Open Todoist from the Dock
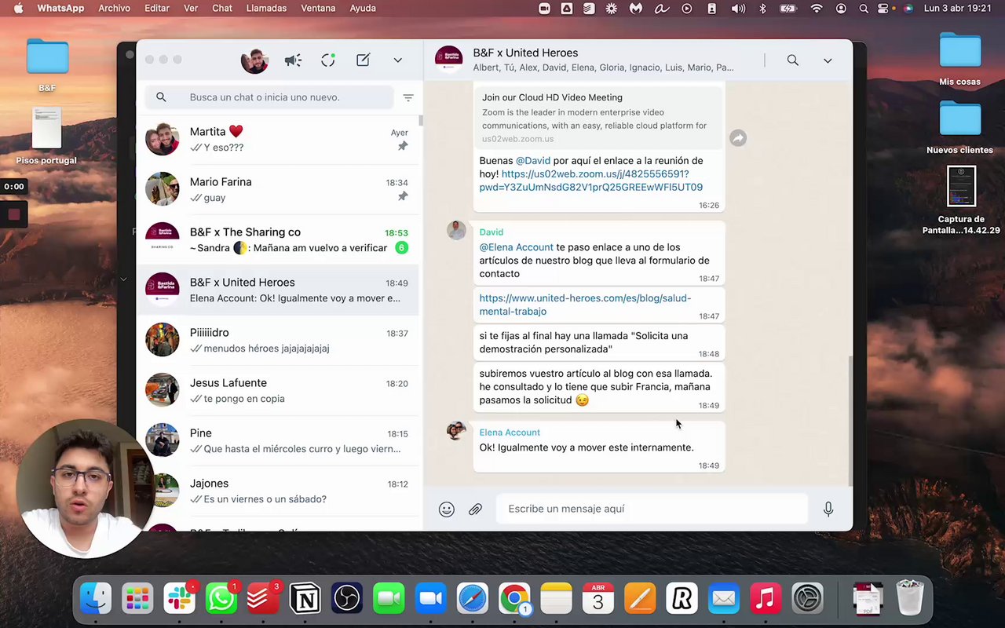Screen dimensions: 1005x628 (263, 599)
